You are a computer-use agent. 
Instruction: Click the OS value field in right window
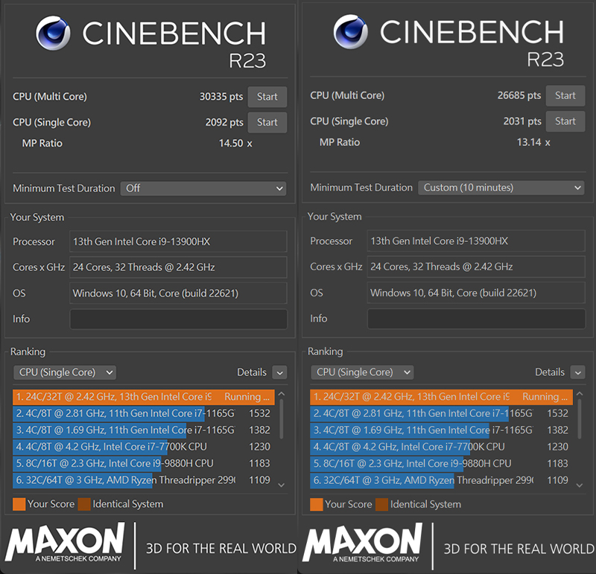point(476,293)
